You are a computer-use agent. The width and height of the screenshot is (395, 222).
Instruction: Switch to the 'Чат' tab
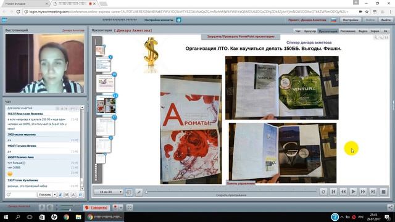tap(297, 31)
